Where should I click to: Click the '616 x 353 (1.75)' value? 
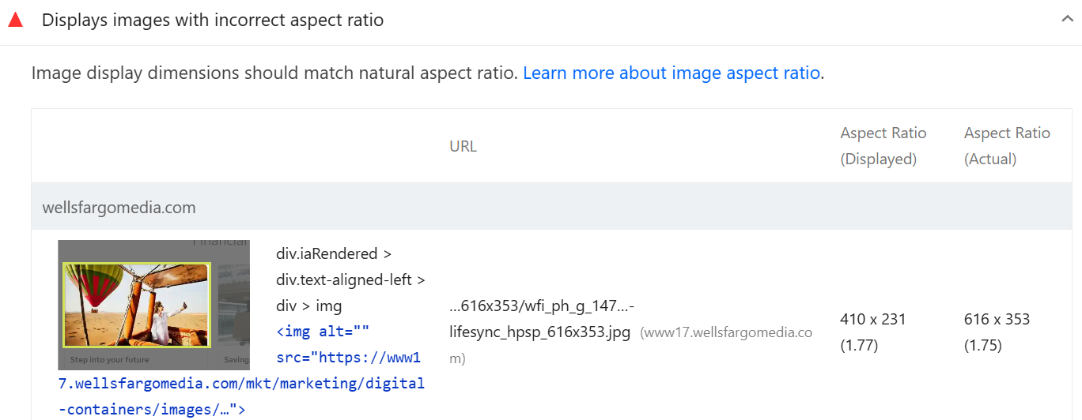[997, 332]
